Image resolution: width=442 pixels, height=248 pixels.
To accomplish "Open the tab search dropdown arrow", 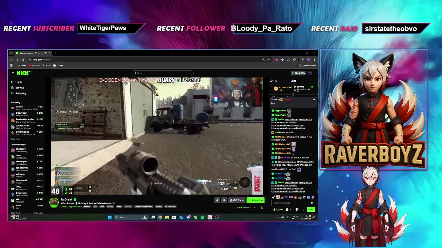I will pos(11,53).
